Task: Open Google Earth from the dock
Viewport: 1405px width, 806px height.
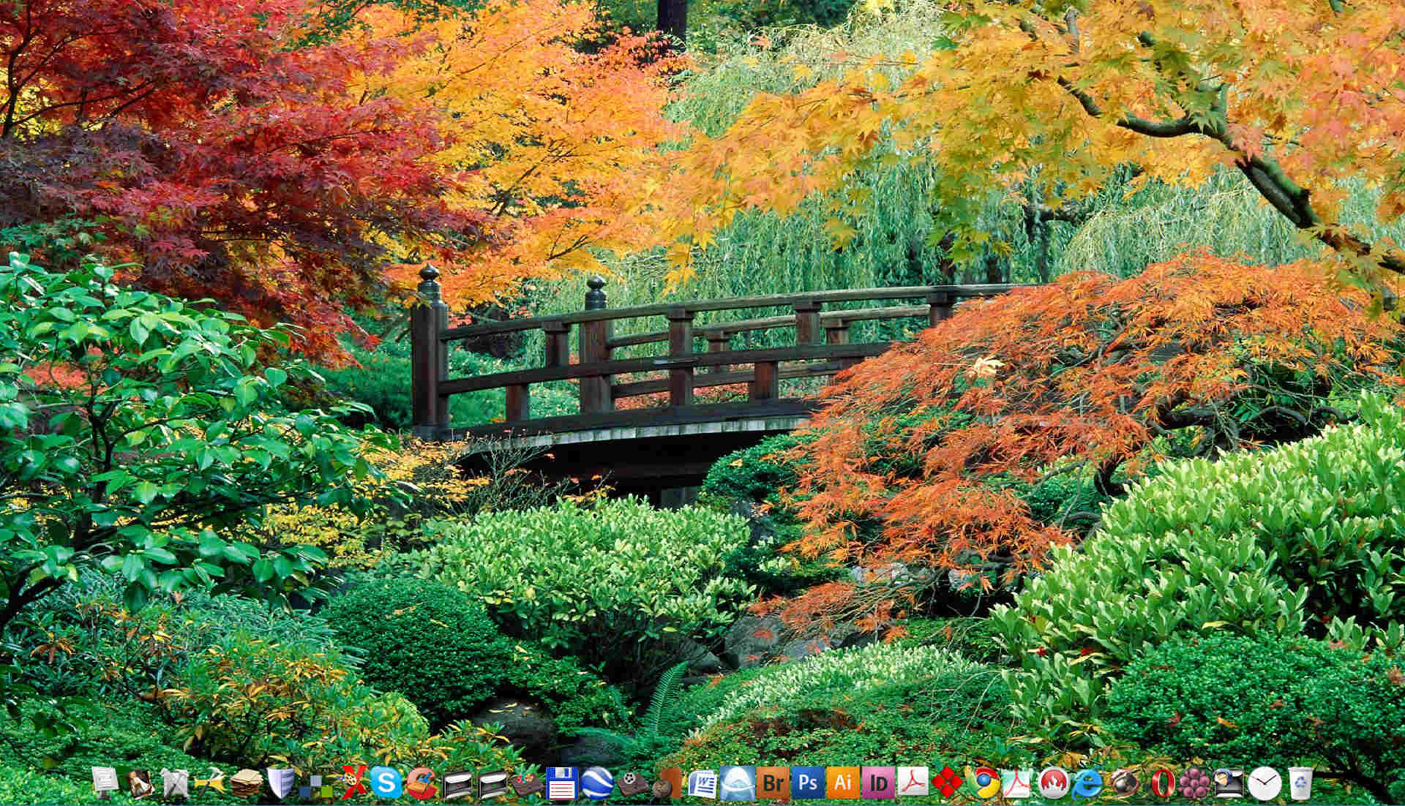Action: coord(596,783)
